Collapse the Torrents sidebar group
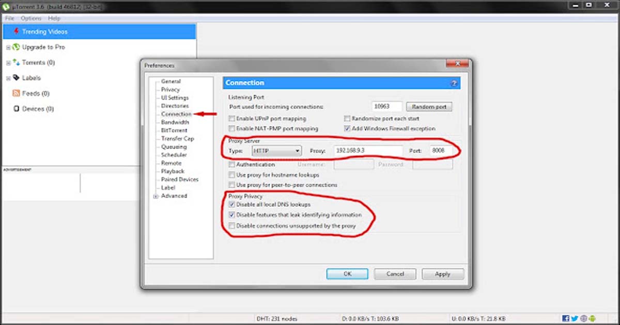 point(7,62)
